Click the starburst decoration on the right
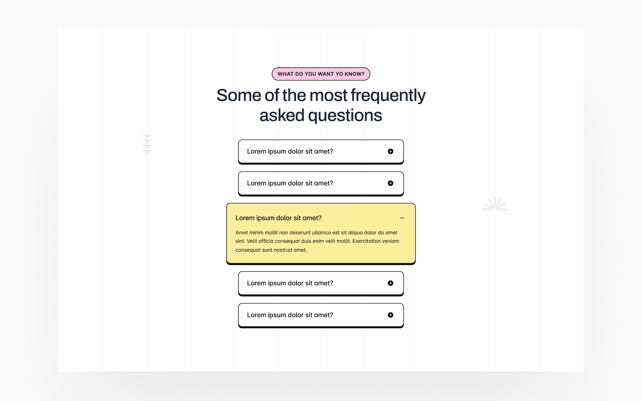This screenshot has height=401, width=642. tap(495, 204)
